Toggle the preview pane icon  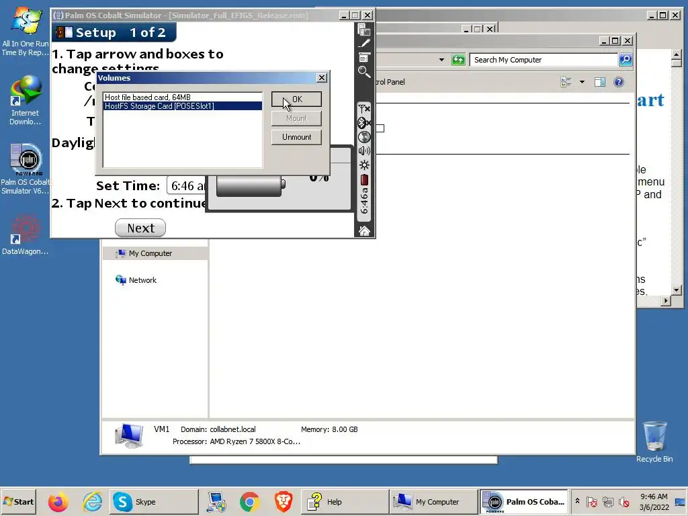pyautogui.click(x=600, y=82)
